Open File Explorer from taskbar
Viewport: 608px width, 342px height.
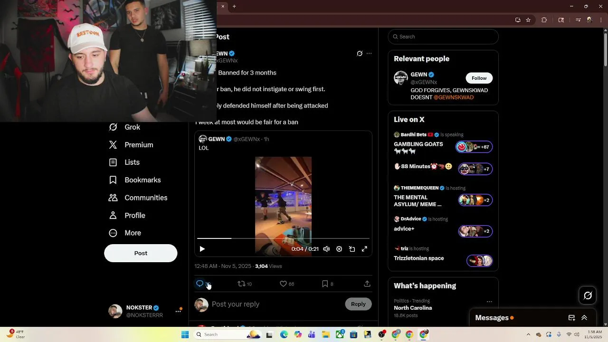(326, 334)
